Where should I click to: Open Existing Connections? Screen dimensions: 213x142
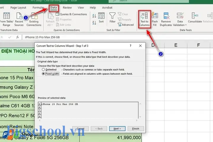coord(34,20)
